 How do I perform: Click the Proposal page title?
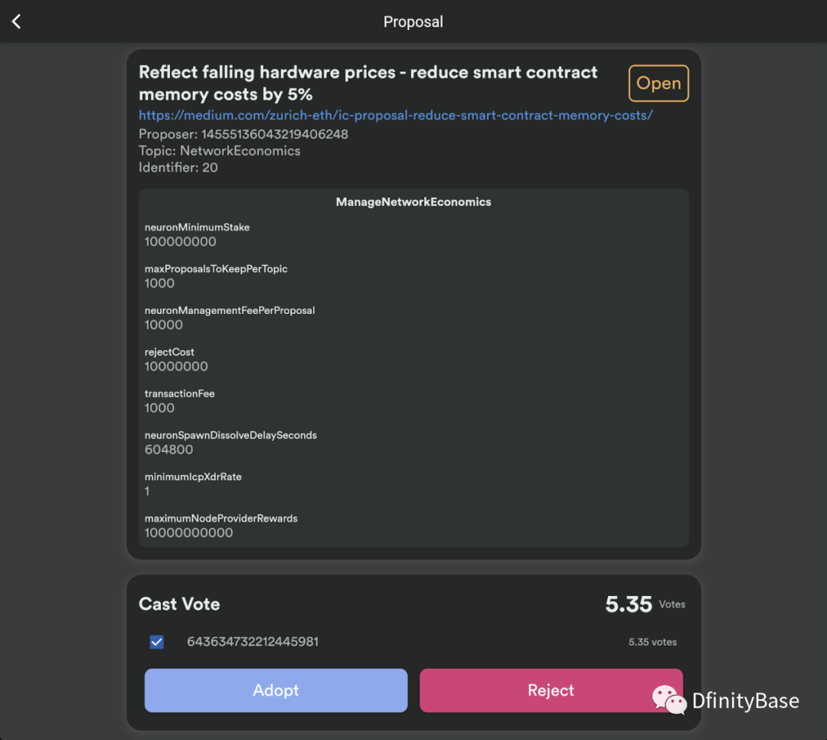[x=413, y=21]
